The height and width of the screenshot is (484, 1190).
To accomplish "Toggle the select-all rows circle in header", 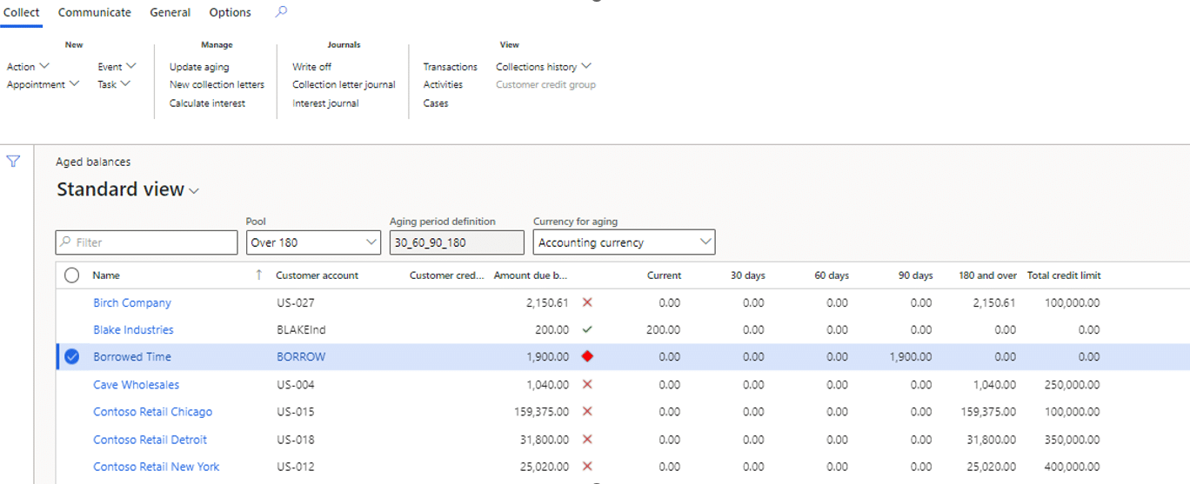I will point(72,275).
